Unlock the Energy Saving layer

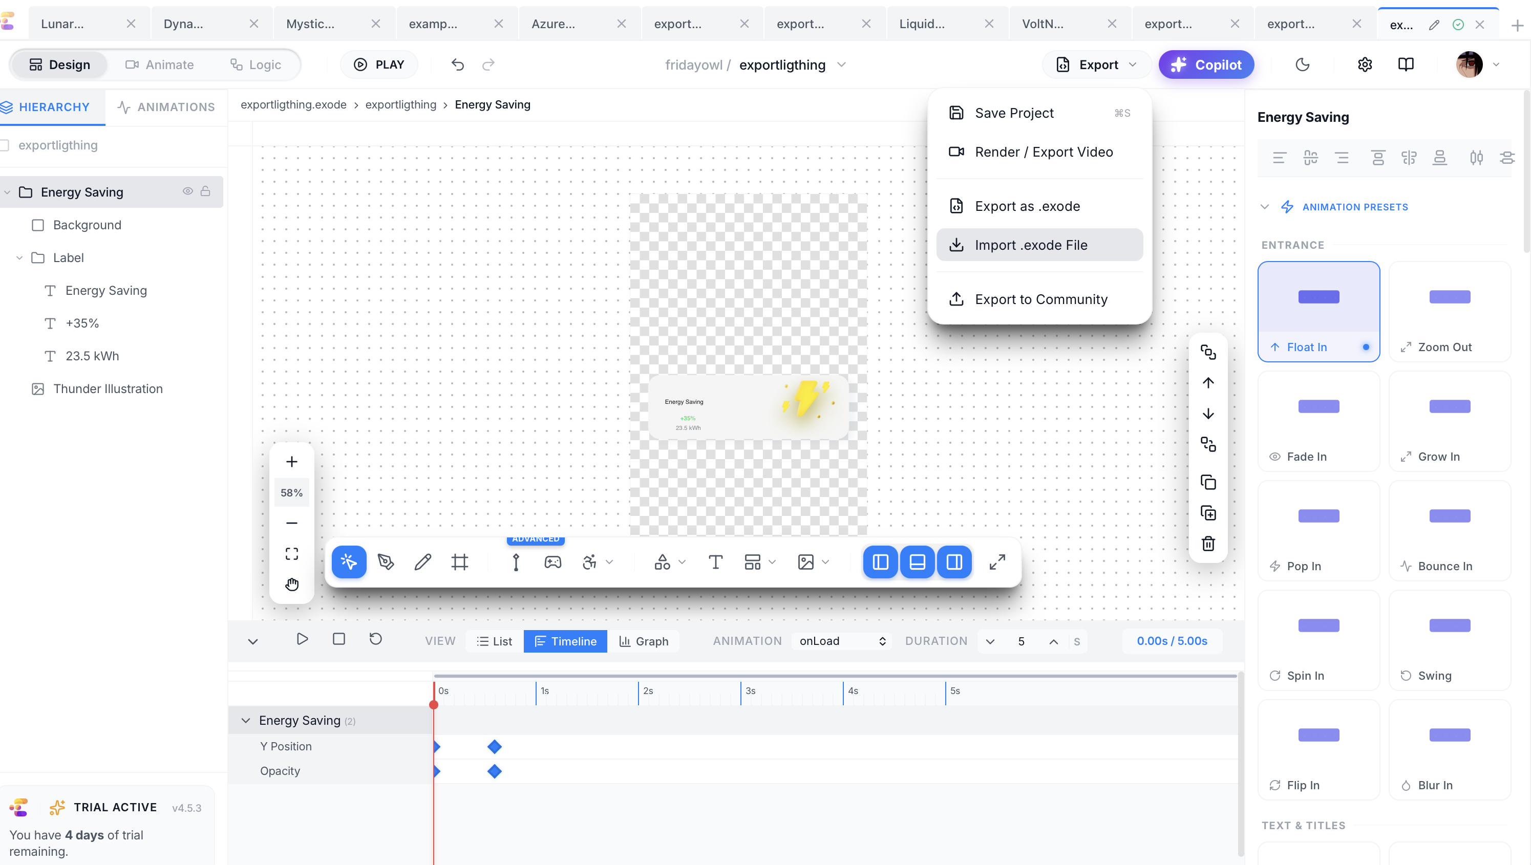coord(205,191)
